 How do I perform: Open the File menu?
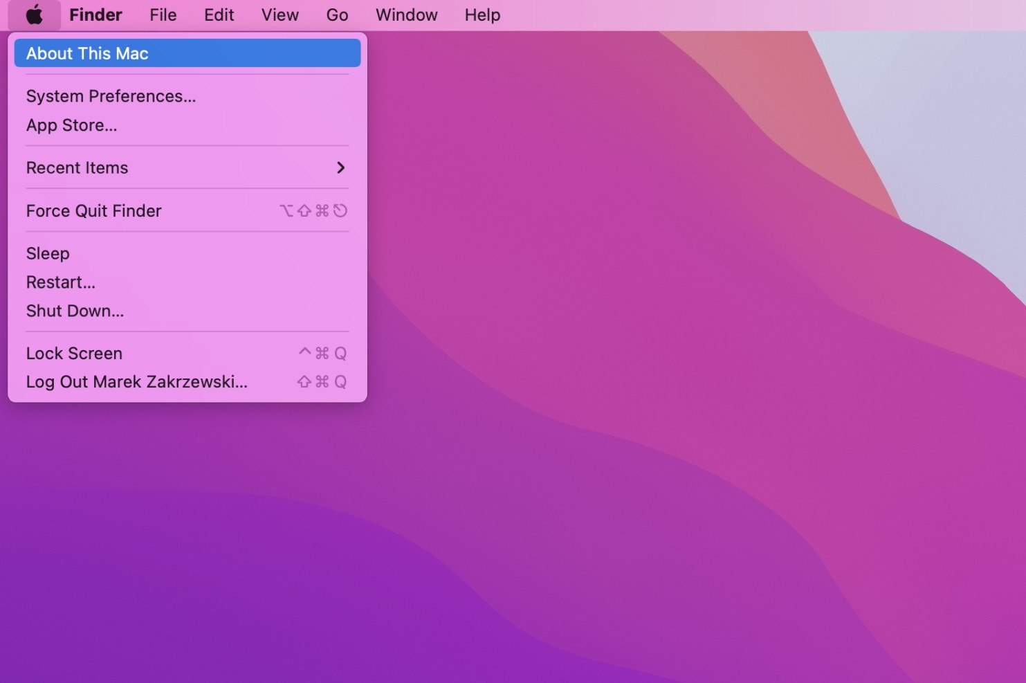point(163,15)
